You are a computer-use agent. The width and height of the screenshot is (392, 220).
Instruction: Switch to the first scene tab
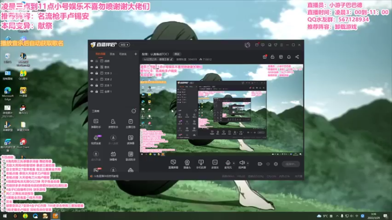(x=100, y=54)
